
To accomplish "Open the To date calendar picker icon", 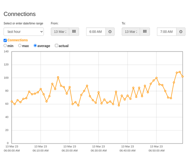I will [145, 32].
